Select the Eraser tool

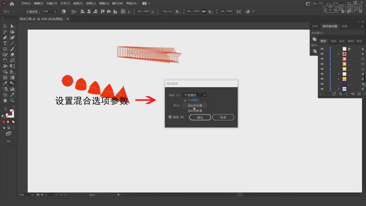click(12, 54)
